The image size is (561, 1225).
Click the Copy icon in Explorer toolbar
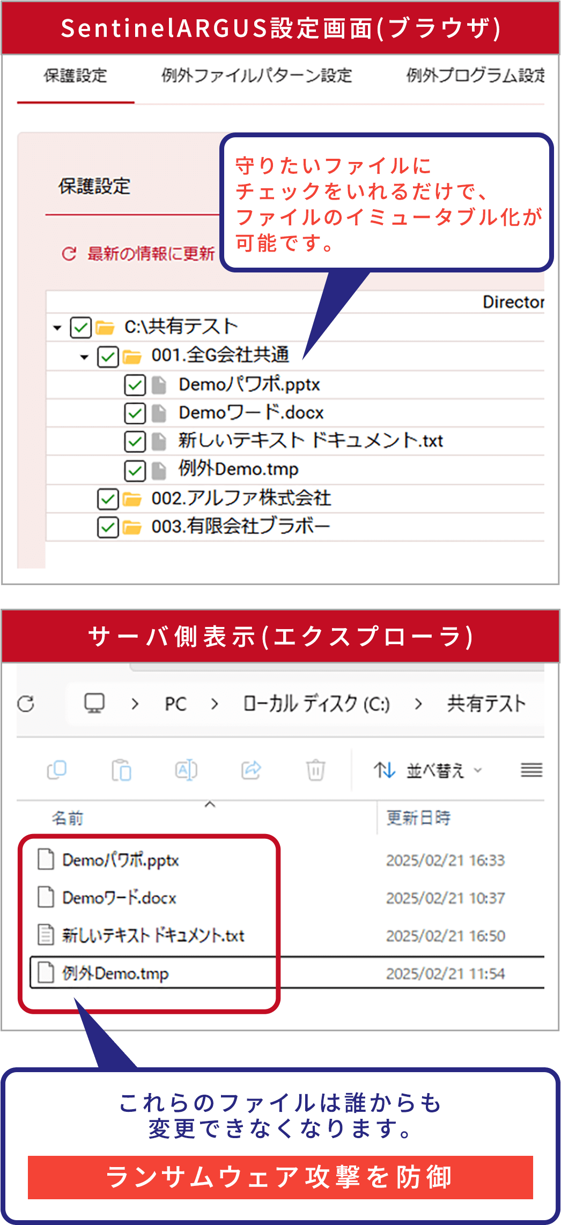coord(57,770)
